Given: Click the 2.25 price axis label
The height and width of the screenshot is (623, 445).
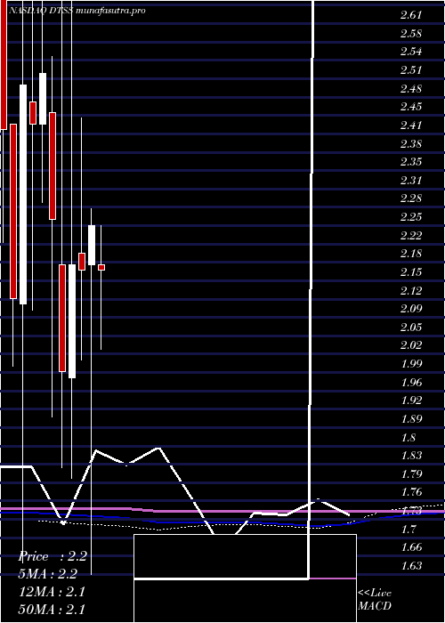Looking at the screenshot, I should [x=411, y=217].
